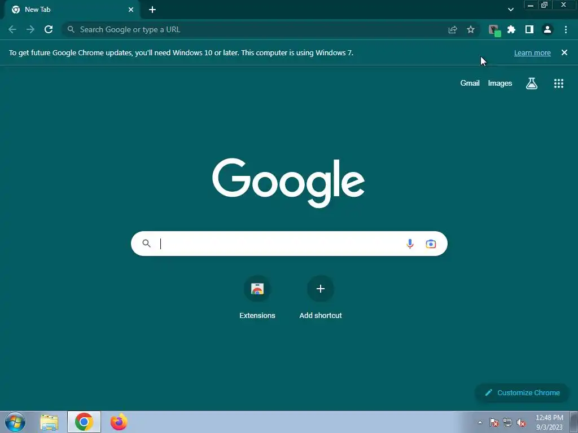Click the Google logo
This screenshot has width=578, height=433.
(x=288, y=183)
